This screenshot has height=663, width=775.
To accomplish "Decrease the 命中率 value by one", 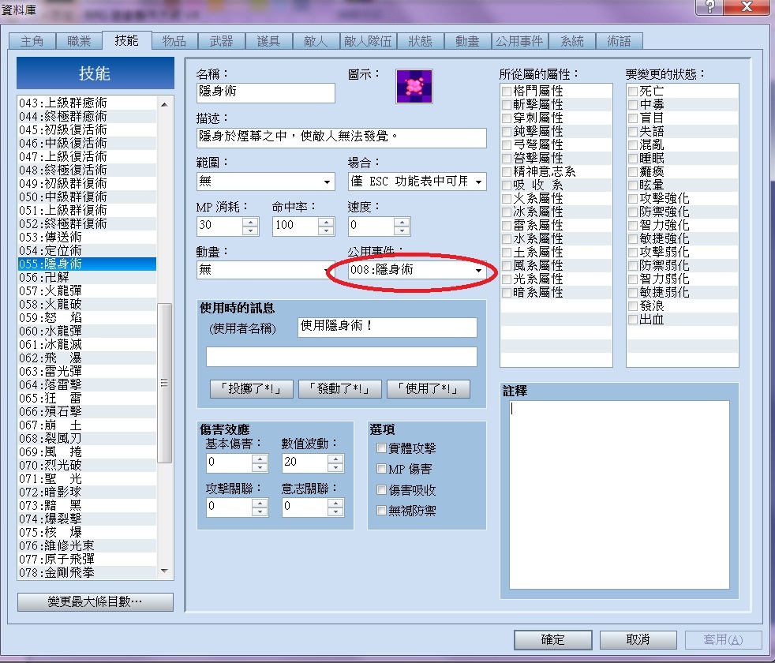I will point(326,231).
